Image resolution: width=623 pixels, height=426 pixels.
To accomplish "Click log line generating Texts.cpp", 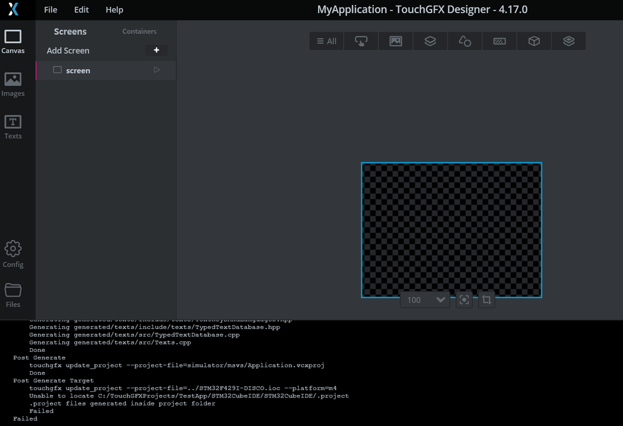I will tap(110, 343).
